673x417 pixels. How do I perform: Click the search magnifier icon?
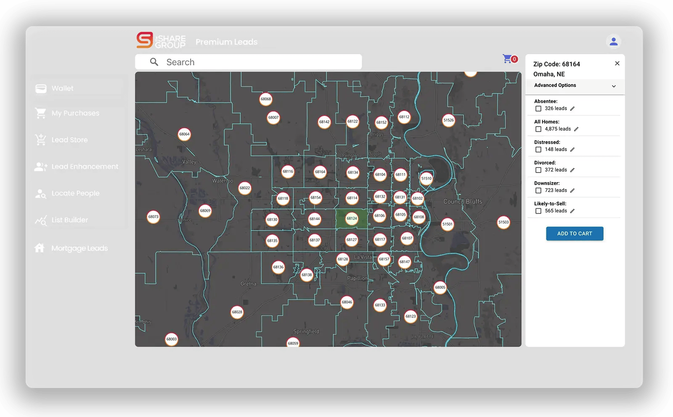point(154,62)
